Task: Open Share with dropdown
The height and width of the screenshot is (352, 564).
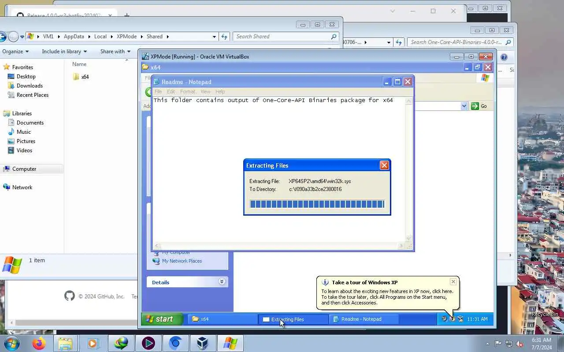Action: [x=115, y=51]
